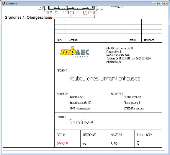The height and width of the screenshot is (155, 170).
Task: Select the info@mbaec.de email text
Action: [x=114, y=62]
